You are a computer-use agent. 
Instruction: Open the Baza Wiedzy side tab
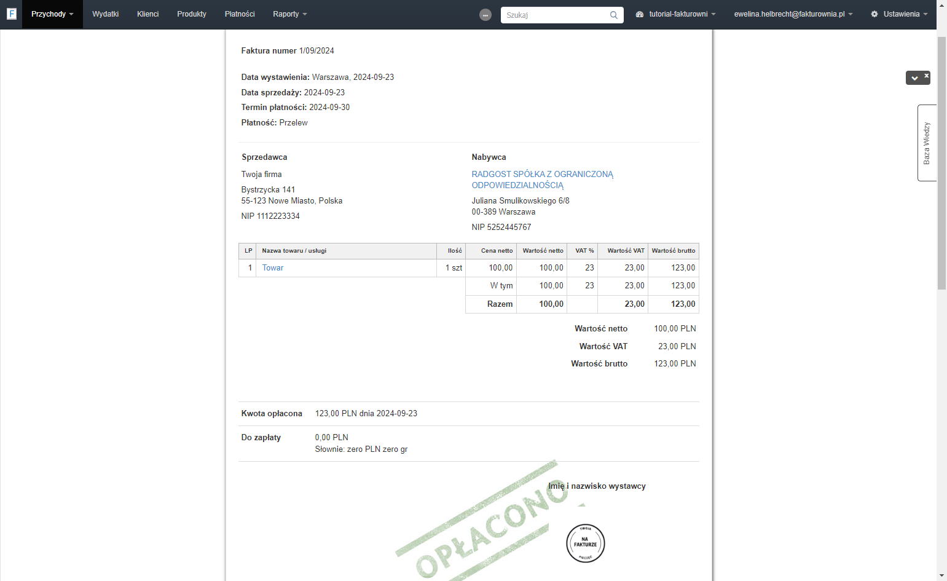pos(927,143)
